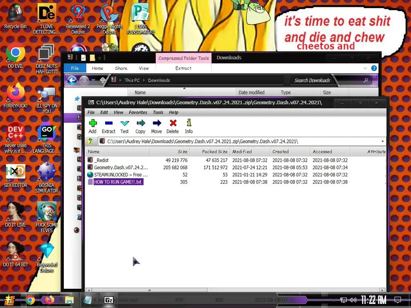Open the Extract tab in Explorer ribbon
The image size is (411, 308).
point(183,68)
